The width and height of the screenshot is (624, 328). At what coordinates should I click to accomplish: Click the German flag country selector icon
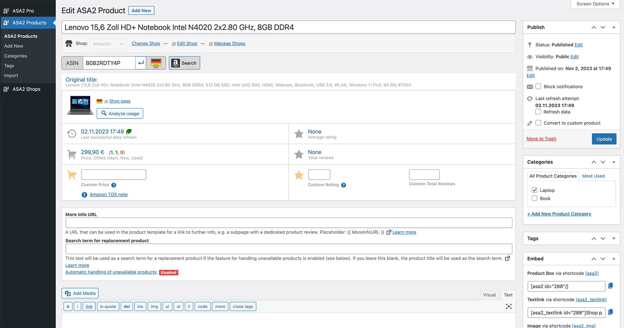pyautogui.click(x=156, y=63)
